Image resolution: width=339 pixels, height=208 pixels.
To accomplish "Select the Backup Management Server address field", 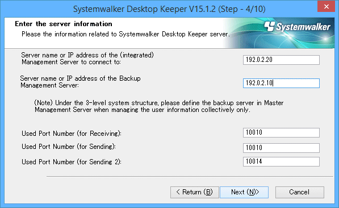I will (281, 83).
